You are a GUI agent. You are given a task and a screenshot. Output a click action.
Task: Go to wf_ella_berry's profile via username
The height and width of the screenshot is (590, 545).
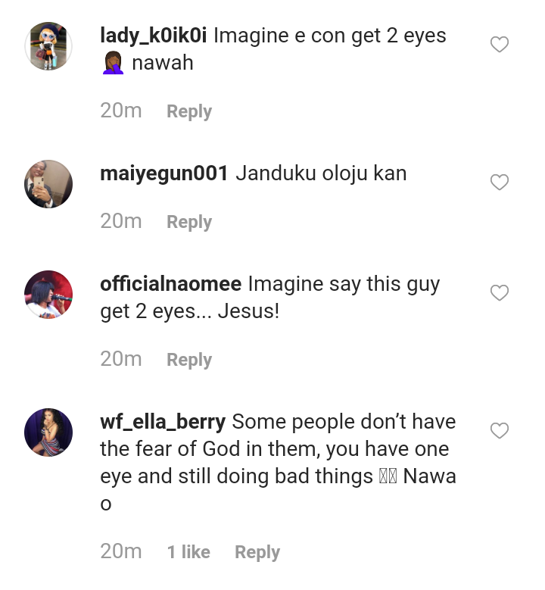[163, 422]
